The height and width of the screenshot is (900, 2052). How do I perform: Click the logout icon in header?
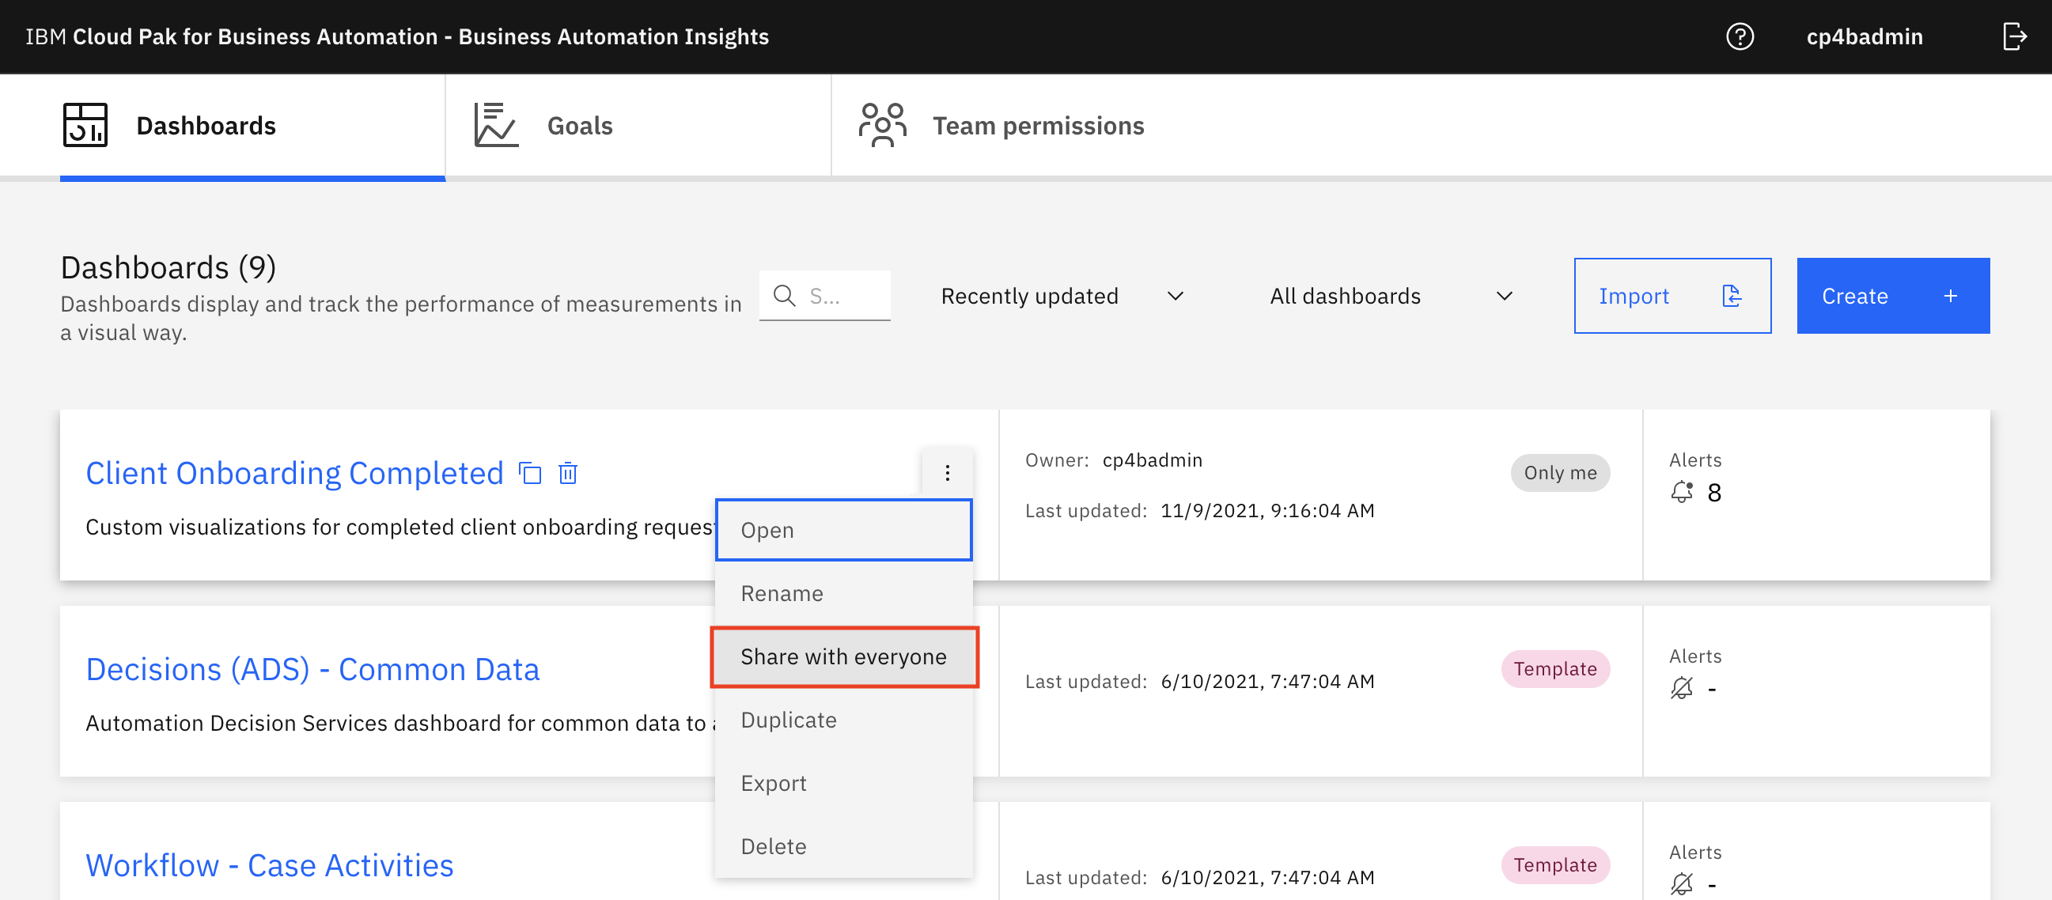pyautogui.click(x=2015, y=36)
